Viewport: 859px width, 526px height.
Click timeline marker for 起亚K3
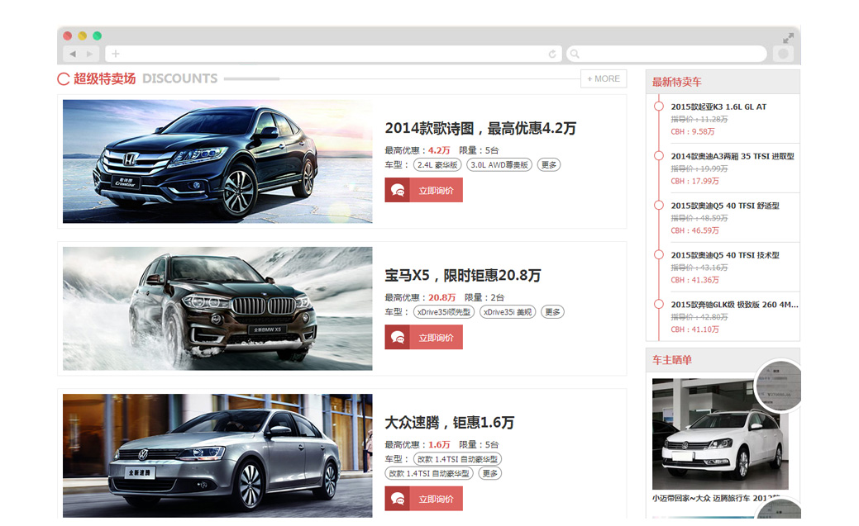[x=659, y=107]
